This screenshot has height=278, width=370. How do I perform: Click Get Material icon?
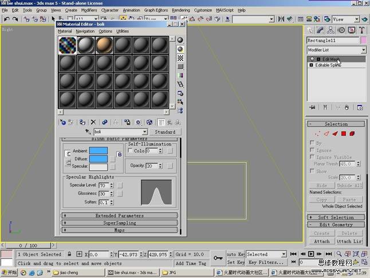[x=63, y=122]
